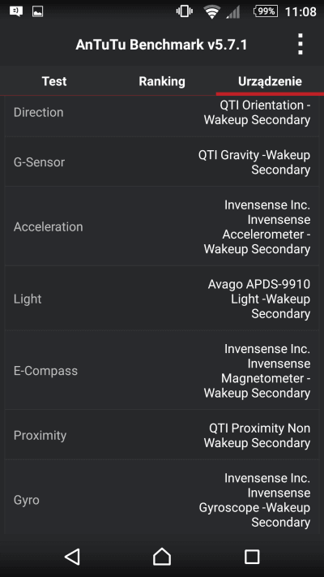The height and width of the screenshot is (577, 324).
Task: Tap the battery 99% indicator
Action: coord(266,11)
